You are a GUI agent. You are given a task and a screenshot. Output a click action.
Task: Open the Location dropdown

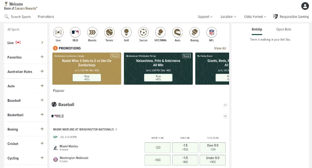(228, 17)
